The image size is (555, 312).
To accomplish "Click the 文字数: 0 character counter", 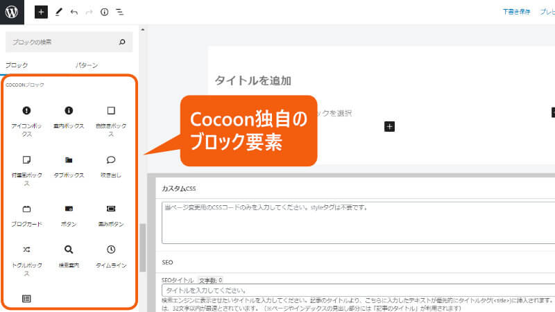I will coord(210,280).
